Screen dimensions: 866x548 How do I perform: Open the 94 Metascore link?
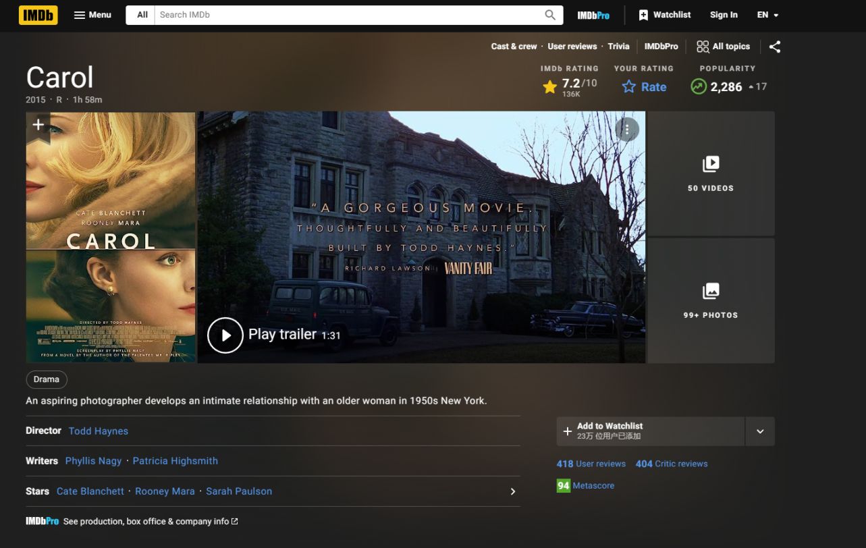tap(585, 485)
